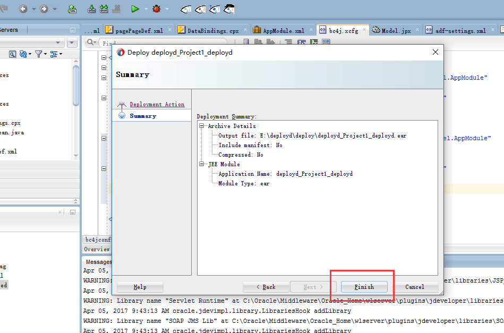
Task: Collapse the topmost code fold marker in the editor gutter
Action: coord(104,57)
